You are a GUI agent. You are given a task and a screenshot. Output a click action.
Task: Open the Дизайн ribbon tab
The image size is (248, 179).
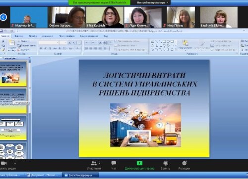pos(33,36)
